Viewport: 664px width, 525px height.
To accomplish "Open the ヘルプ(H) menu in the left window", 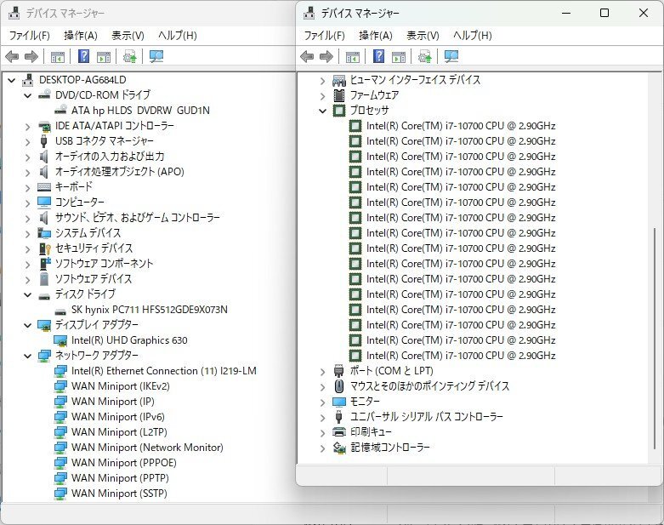I will pyautogui.click(x=177, y=35).
